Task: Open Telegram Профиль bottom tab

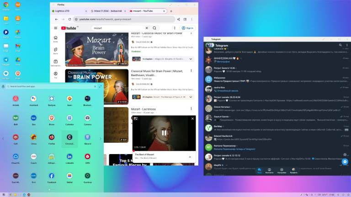Action: [294, 171]
